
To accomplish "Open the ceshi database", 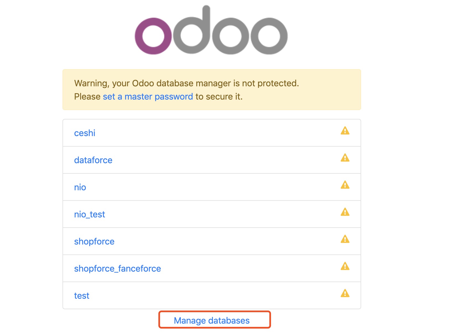I will click(x=85, y=133).
